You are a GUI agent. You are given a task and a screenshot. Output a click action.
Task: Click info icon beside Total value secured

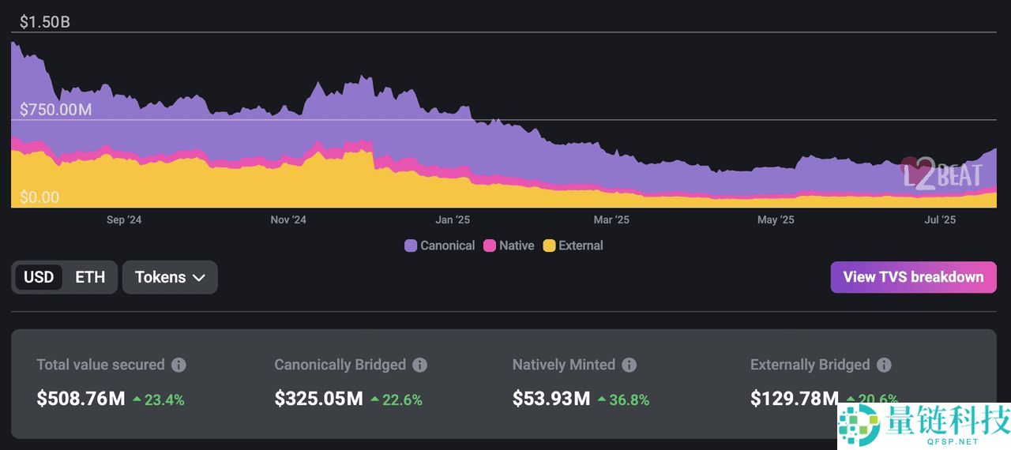(x=179, y=365)
